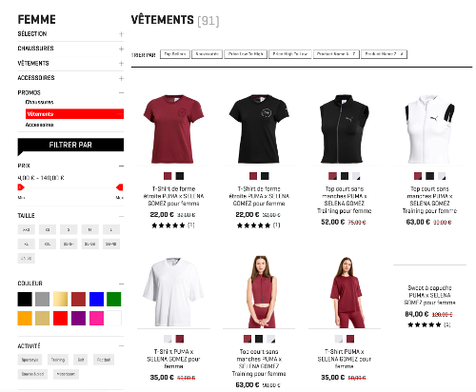Open the white oversized T-shirt product image
476x392 pixels.
coord(173,292)
